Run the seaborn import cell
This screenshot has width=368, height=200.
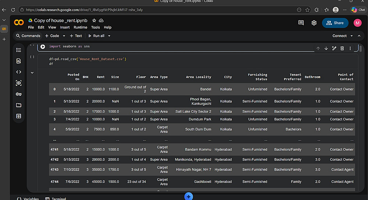pos(43,47)
